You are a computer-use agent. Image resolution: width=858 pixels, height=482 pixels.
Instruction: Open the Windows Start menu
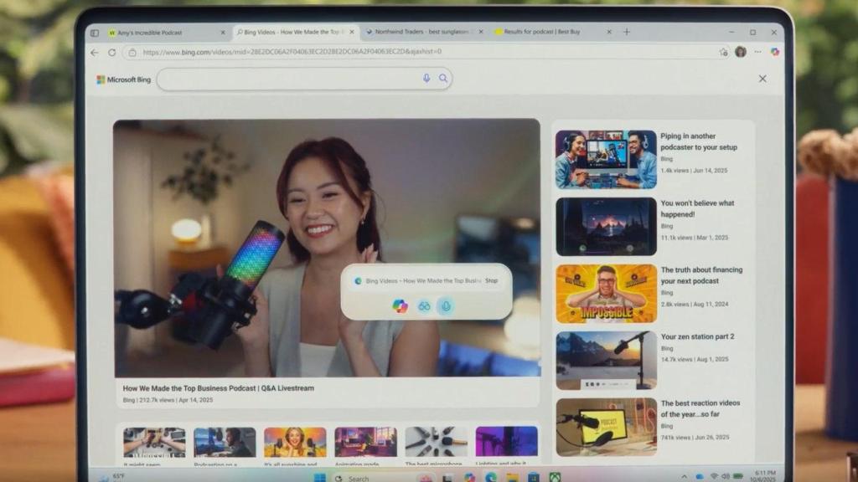319,478
